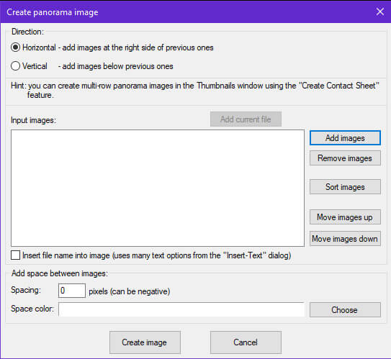Click inside the Input images list box
391x359 pixels.
pos(158,188)
